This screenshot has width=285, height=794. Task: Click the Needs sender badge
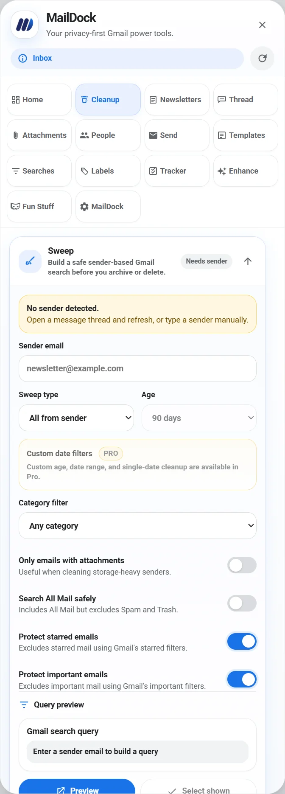click(207, 261)
